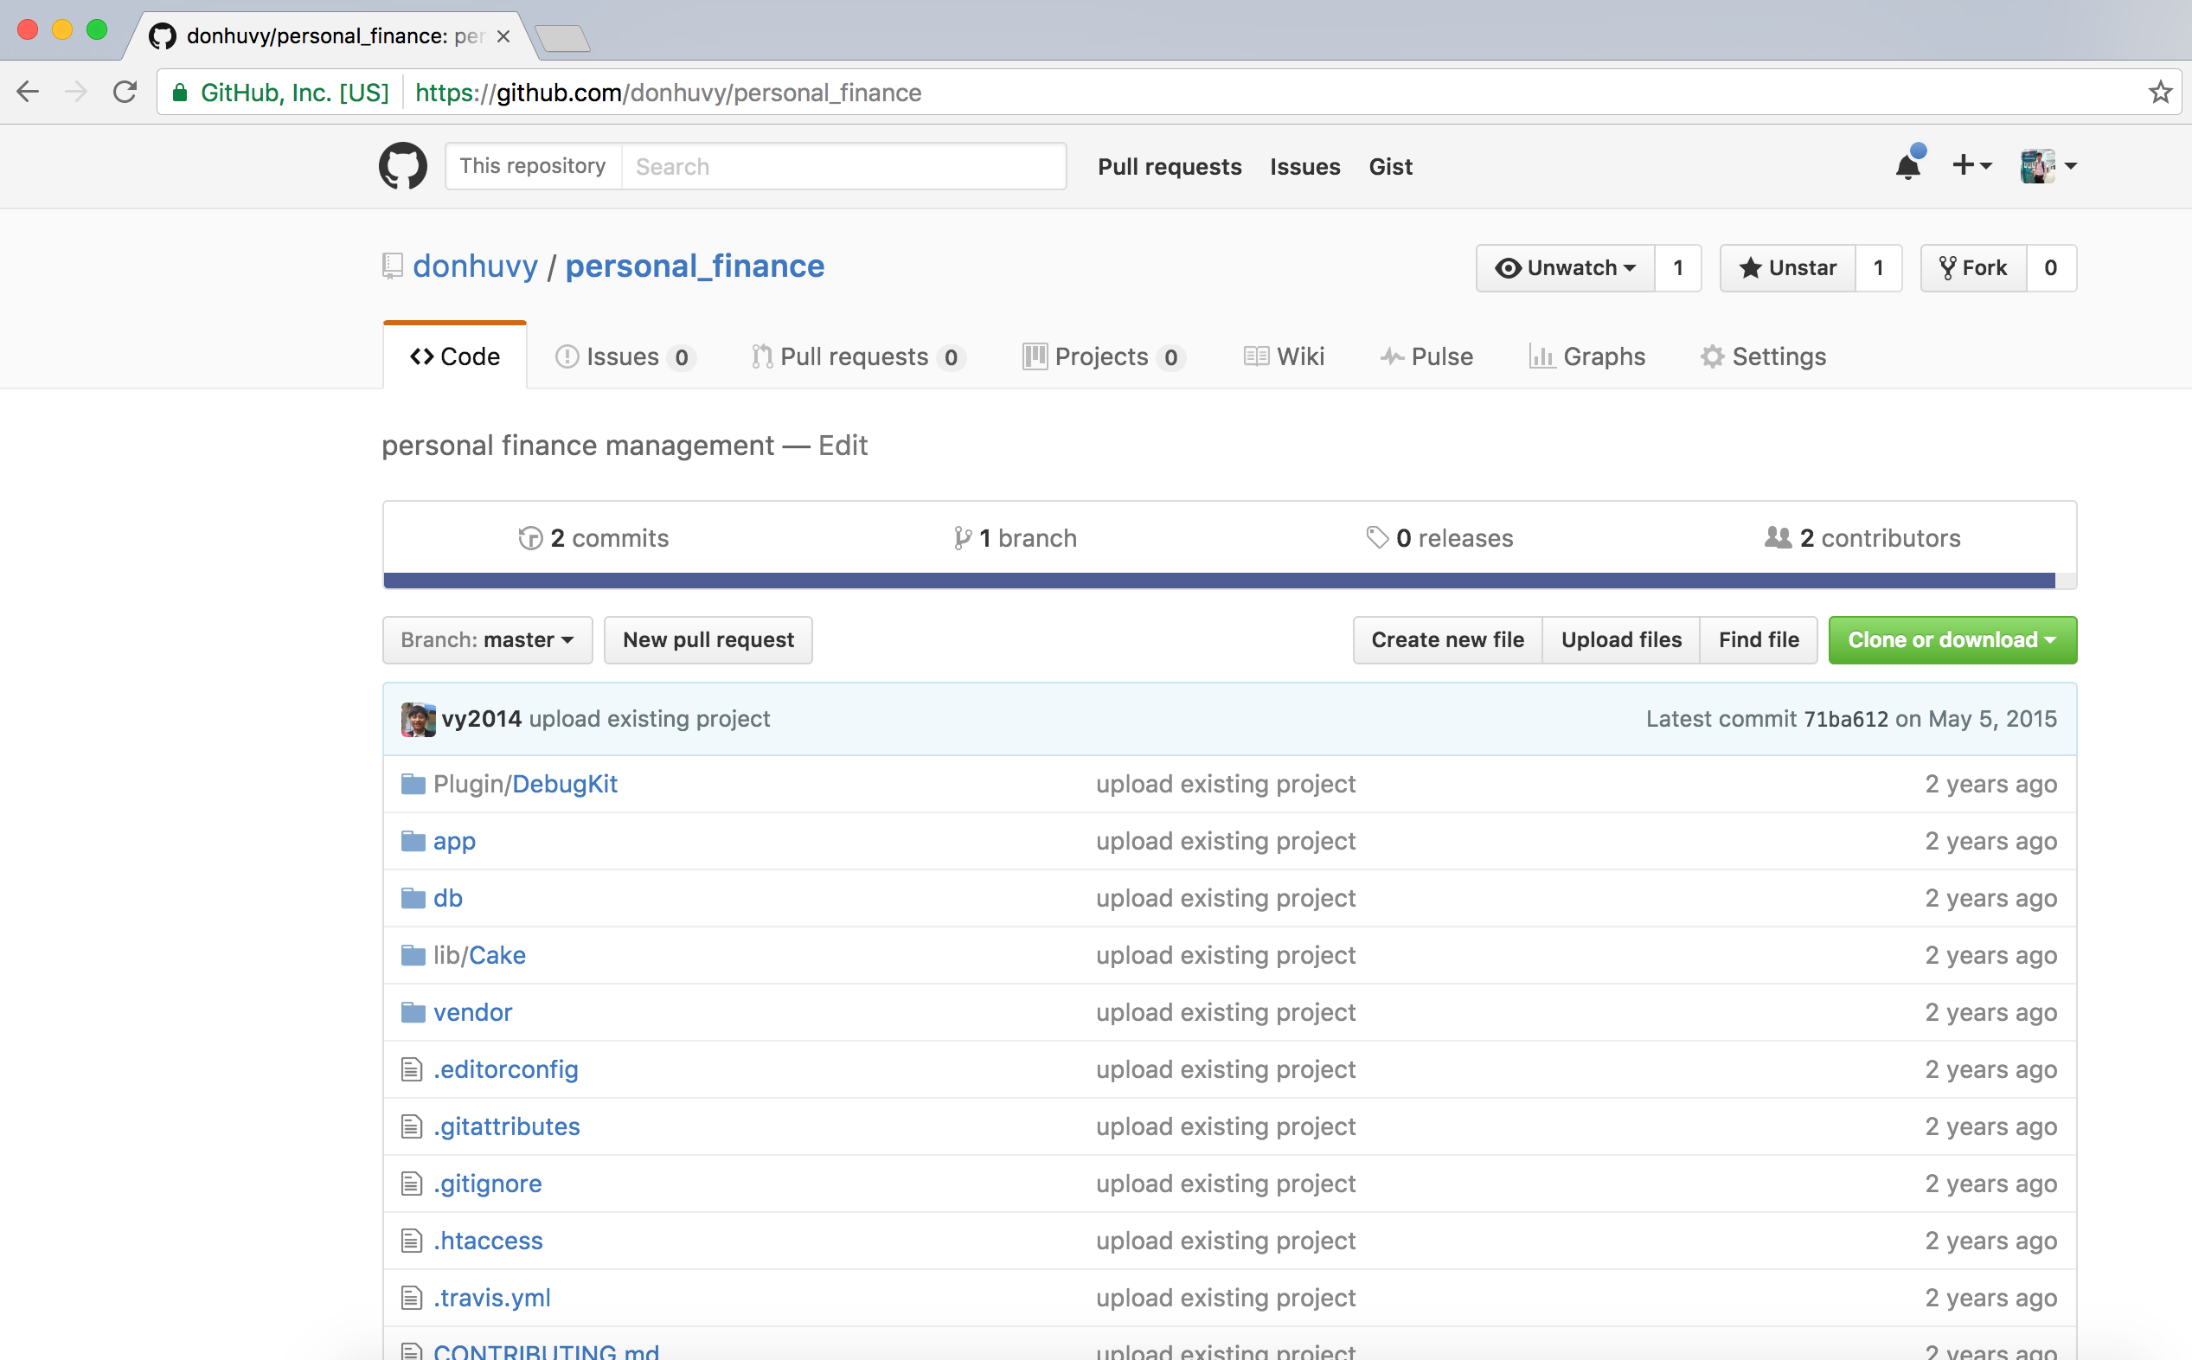Open the vendor folder
This screenshot has width=2192, height=1360.
click(473, 1013)
